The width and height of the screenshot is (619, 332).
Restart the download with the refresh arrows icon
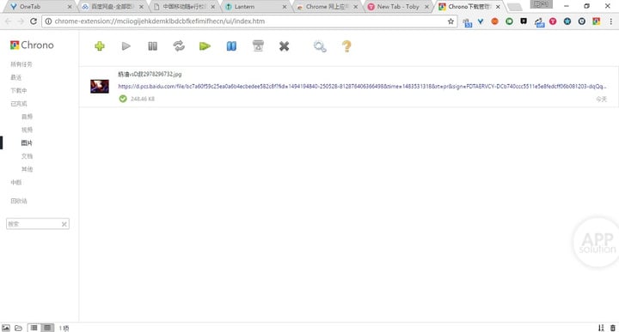tap(179, 46)
